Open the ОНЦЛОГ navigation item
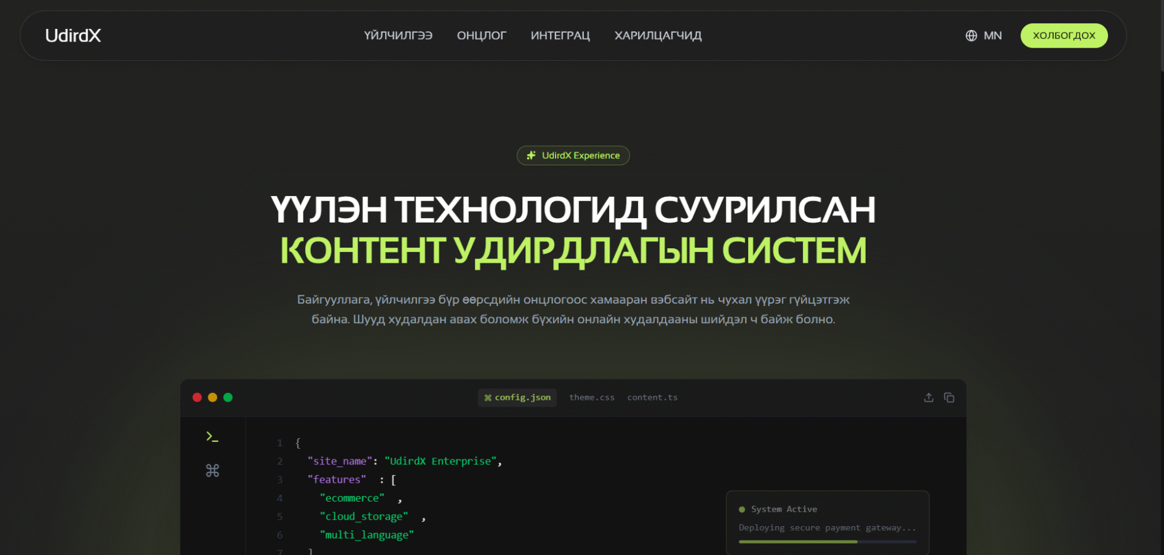The image size is (1164, 555). pos(481,36)
